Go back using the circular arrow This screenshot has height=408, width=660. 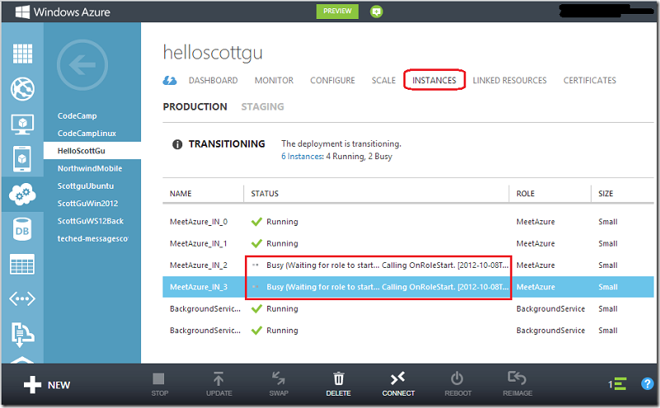tap(82, 65)
